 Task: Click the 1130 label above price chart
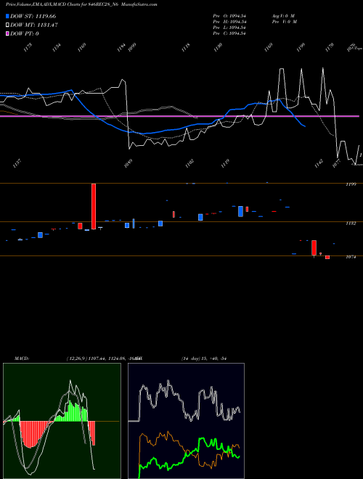(x=218, y=47)
